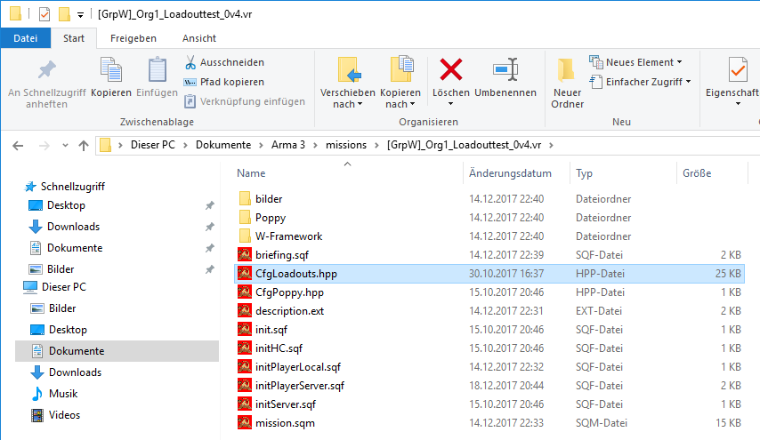
Task: Select the mission.sqm file
Action: pos(285,423)
